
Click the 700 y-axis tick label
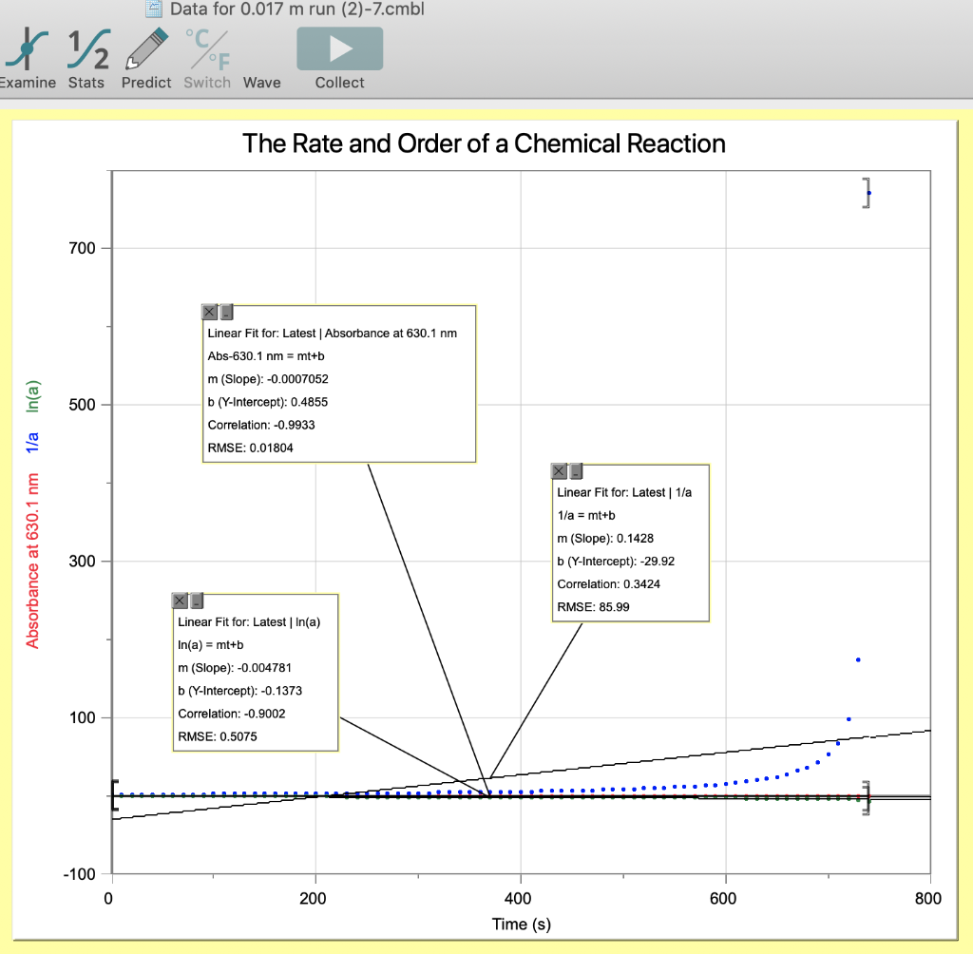point(82,248)
